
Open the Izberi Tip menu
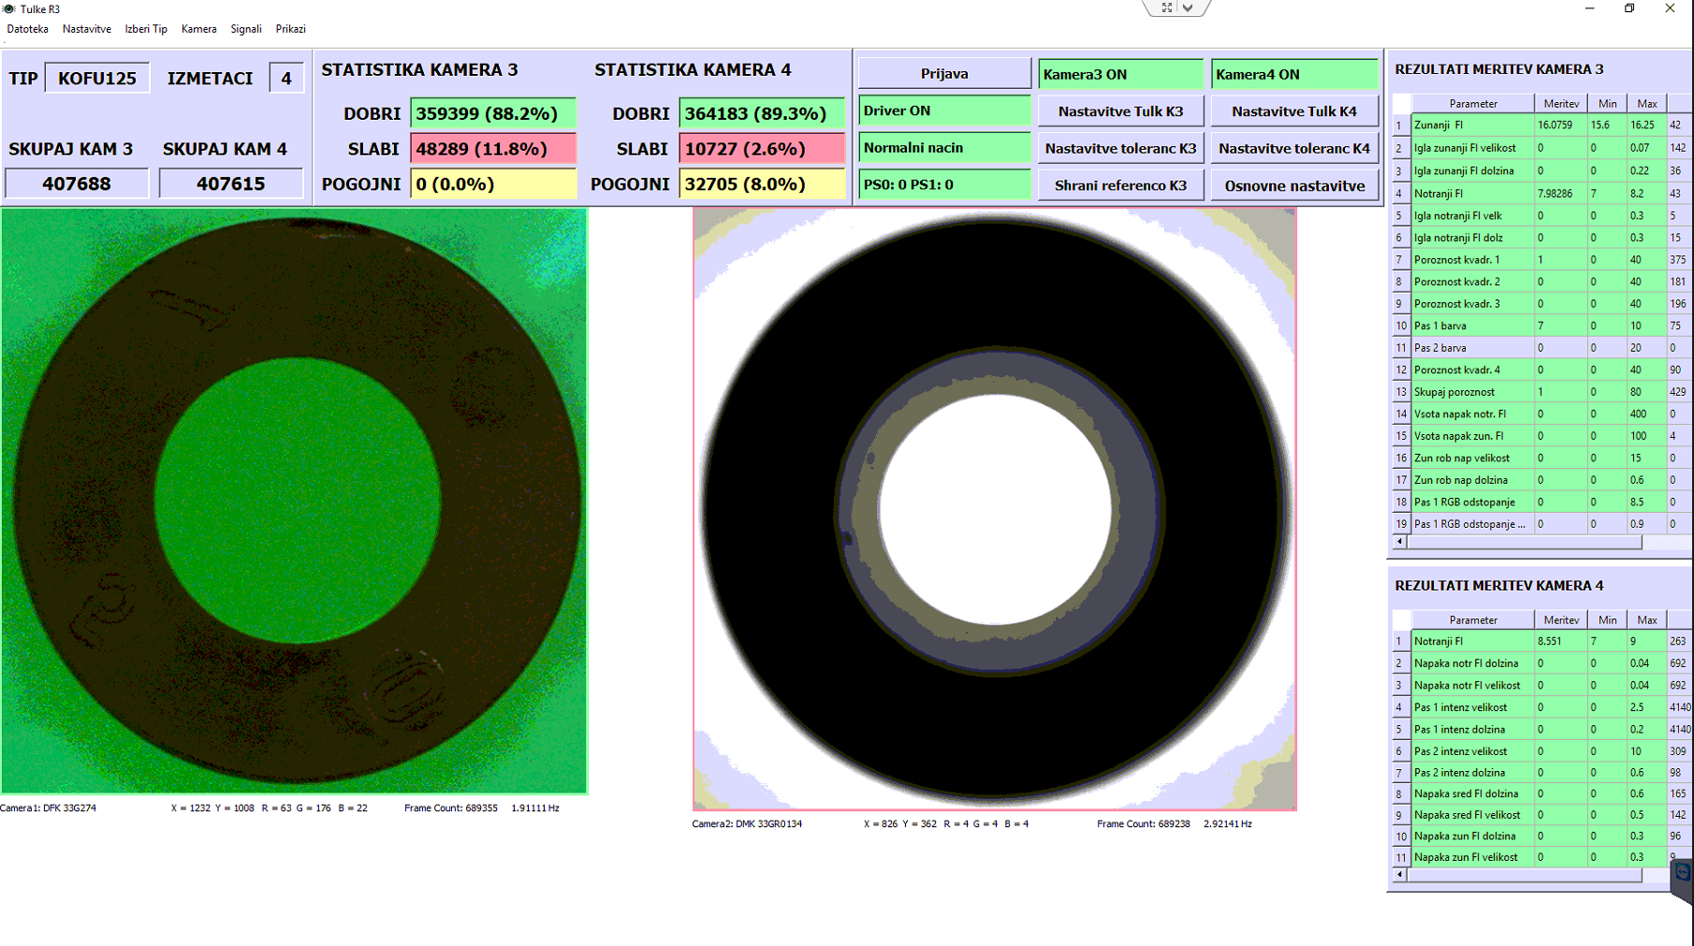pos(146,29)
